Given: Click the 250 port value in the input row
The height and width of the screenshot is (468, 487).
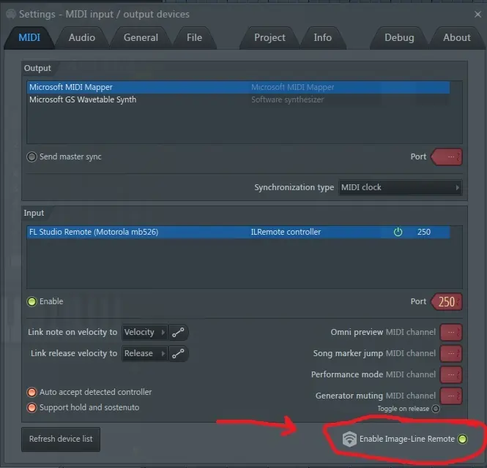Looking at the screenshot, I should coord(424,232).
